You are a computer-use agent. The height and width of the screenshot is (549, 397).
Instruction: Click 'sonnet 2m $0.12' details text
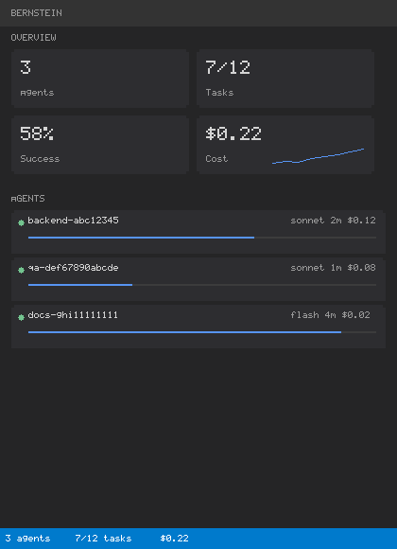pyautogui.click(x=333, y=221)
